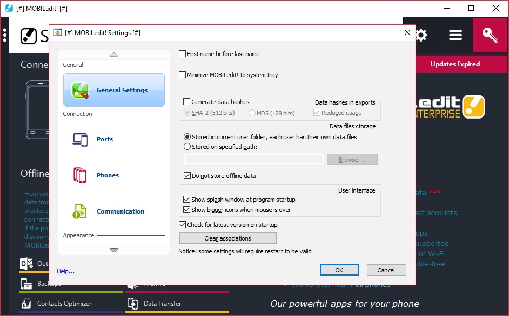
Task: Click the Outlook icon in main window
Action: 26,264
